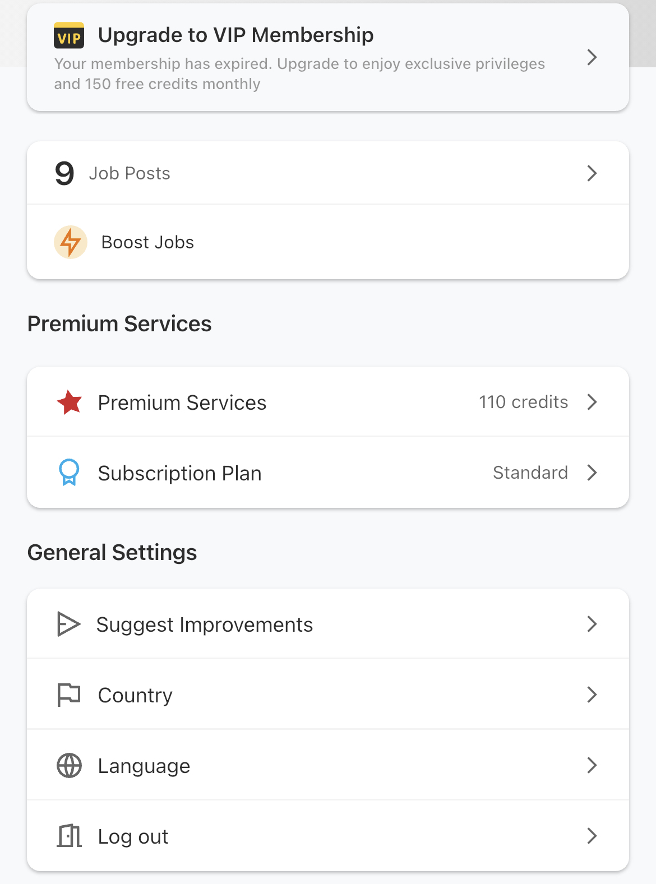
Task: Click the Upgrade to VIP Membership title
Action: coord(236,35)
